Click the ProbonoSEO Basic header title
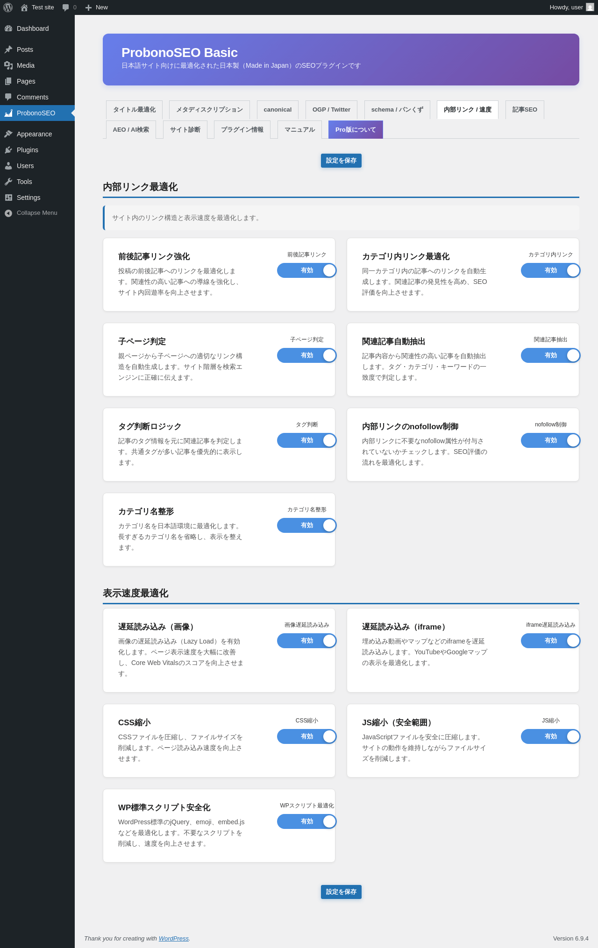 (x=179, y=52)
